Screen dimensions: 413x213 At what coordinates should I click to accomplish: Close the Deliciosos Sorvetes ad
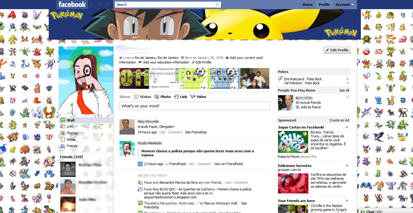(347, 166)
